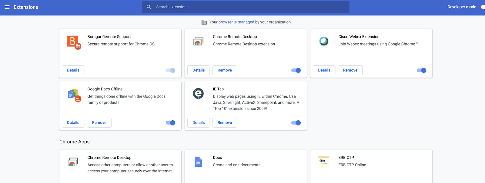The width and height of the screenshot is (485, 183).
Task: Click the 'Developer mode' label
Action: pos(462,7)
